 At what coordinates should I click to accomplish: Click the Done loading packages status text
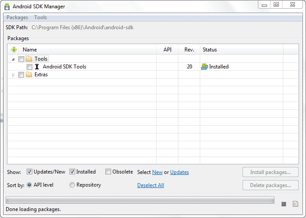click(x=33, y=209)
